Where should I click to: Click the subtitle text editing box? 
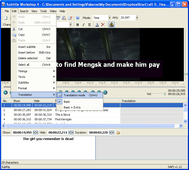click(x=48, y=148)
